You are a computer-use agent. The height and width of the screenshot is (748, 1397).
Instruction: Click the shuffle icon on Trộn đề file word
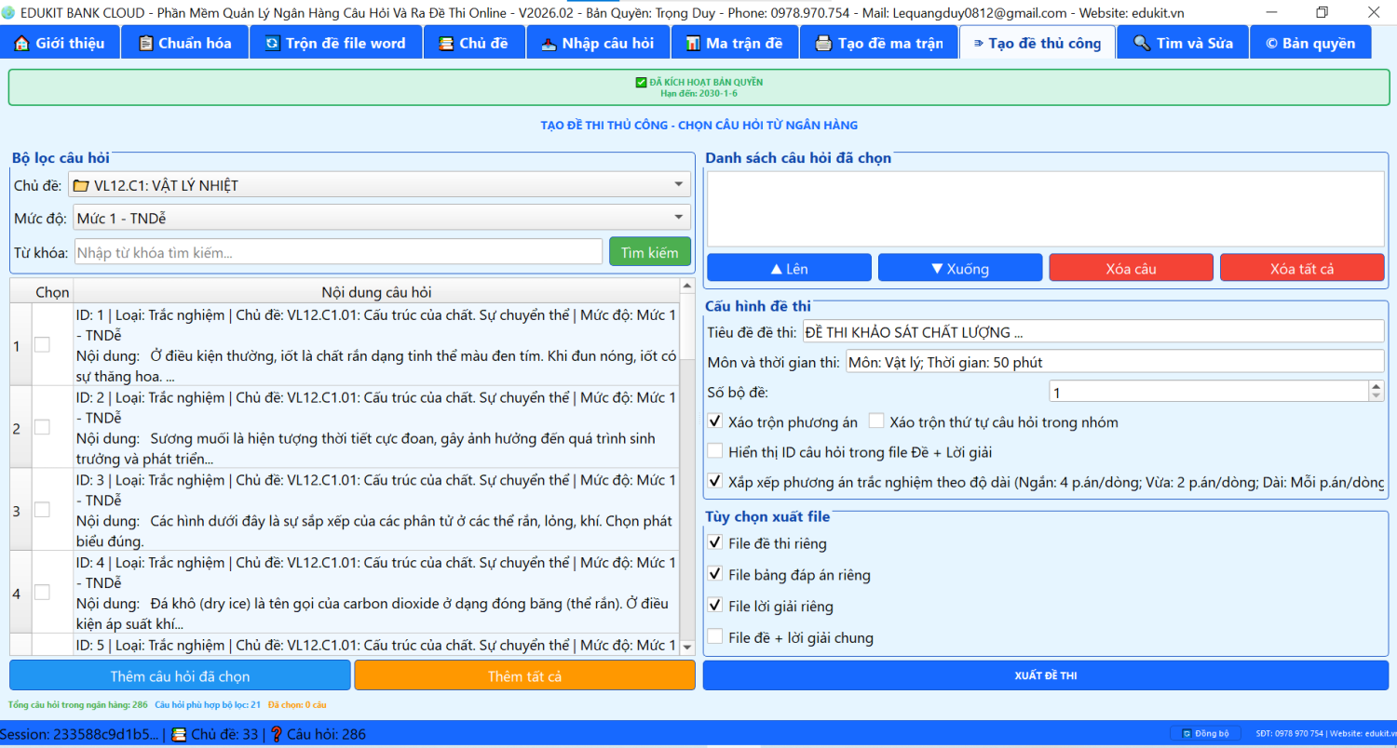click(272, 44)
